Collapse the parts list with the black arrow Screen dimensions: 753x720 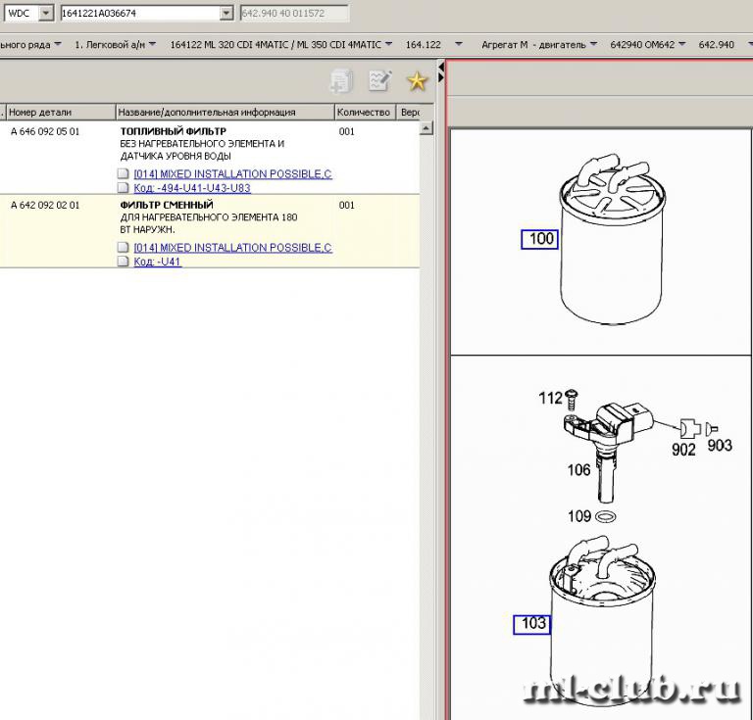(441, 71)
